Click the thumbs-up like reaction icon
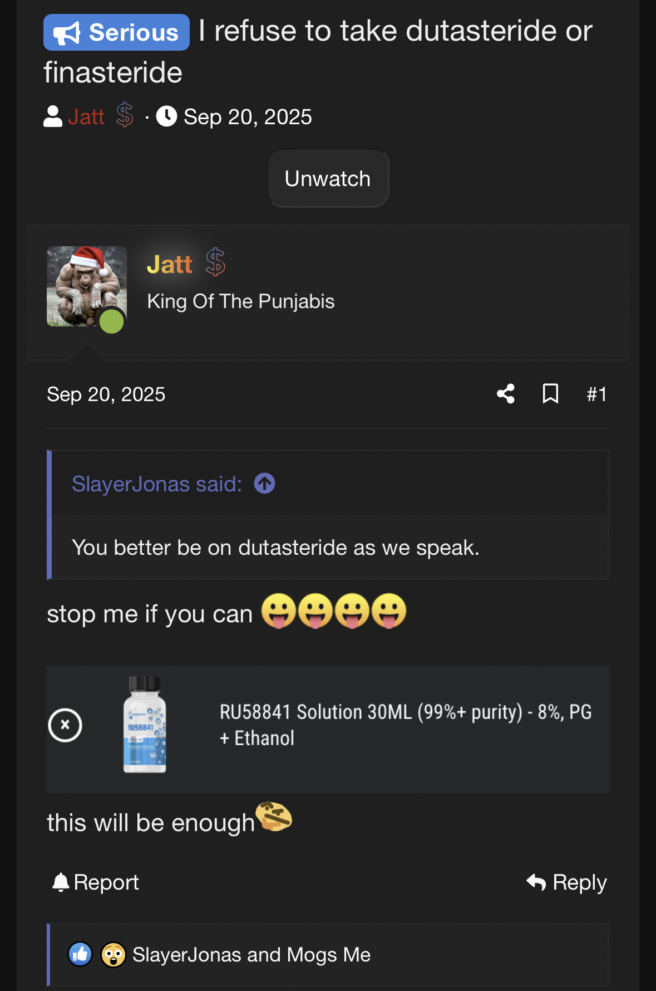Image resolution: width=656 pixels, height=991 pixels. point(80,955)
